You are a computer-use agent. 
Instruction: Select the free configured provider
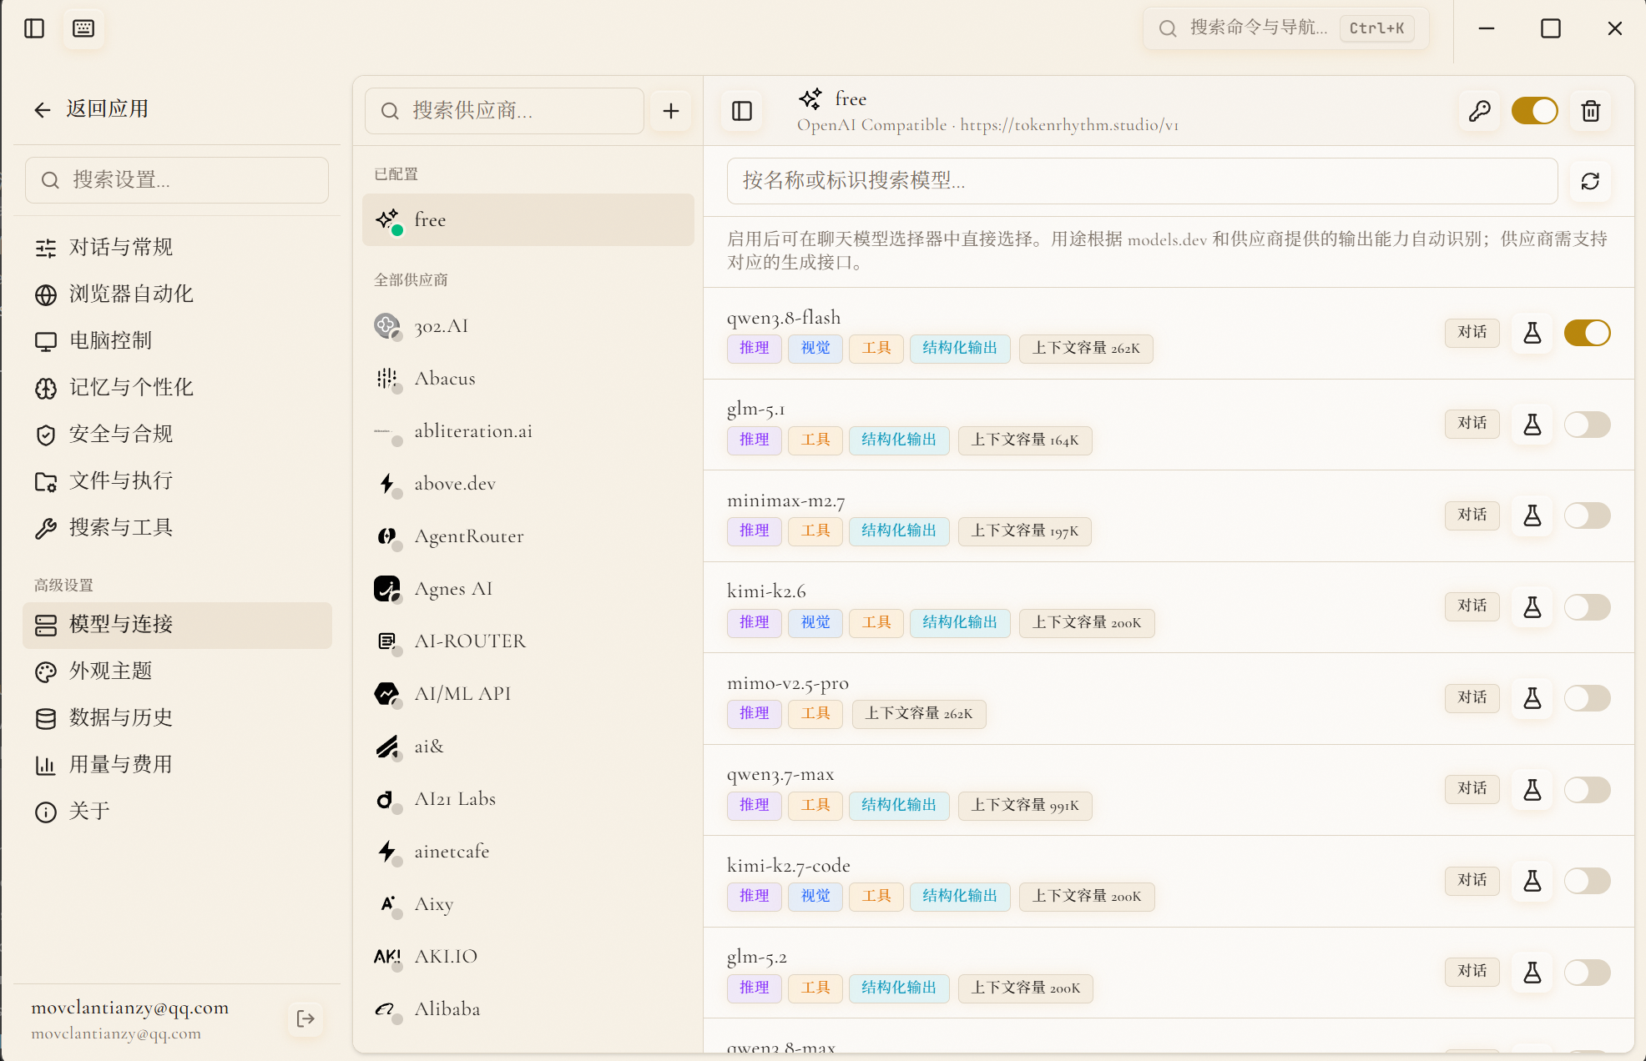click(528, 220)
